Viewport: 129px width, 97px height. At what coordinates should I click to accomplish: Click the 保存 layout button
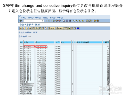[60, 28]
